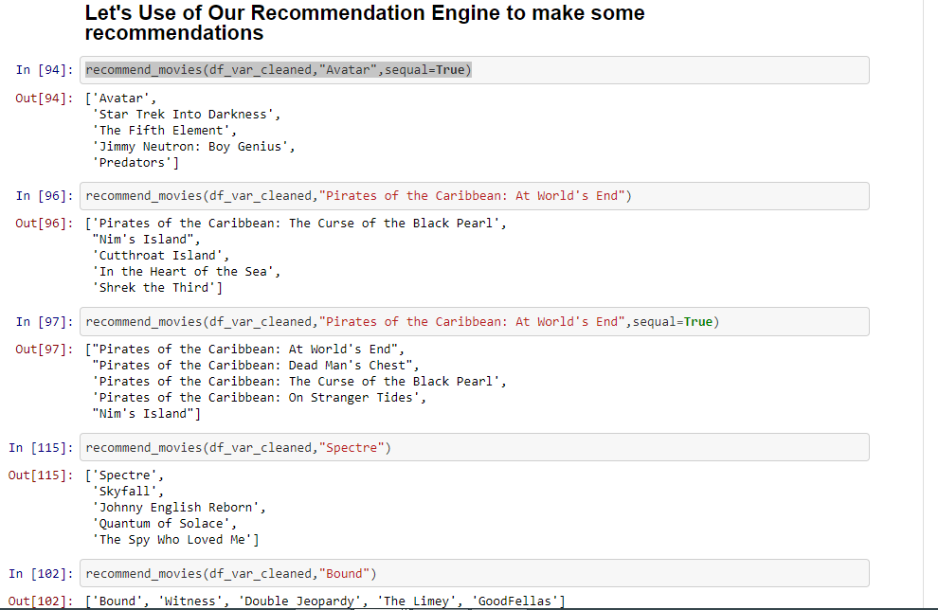Click the Out[96] output prompt
Image resolution: width=938 pixels, height=610 pixels.
(45, 224)
